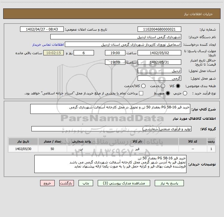Click the ردیف column header
The image size is (224, 217).
[x=211, y=141]
